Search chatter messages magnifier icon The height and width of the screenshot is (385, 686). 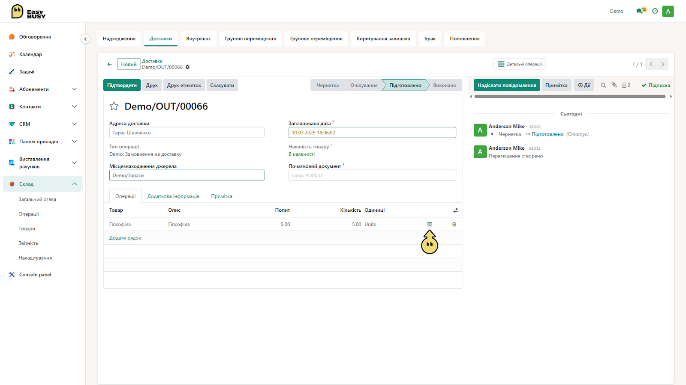point(603,85)
